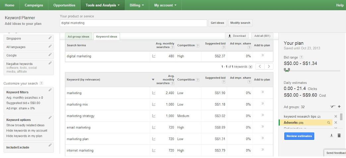Select Keyword ideas tab

107,36
